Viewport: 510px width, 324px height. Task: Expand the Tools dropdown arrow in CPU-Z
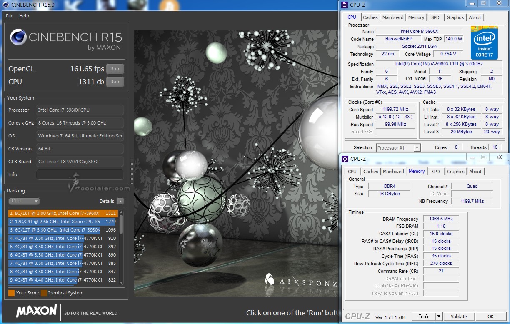(x=439, y=317)
